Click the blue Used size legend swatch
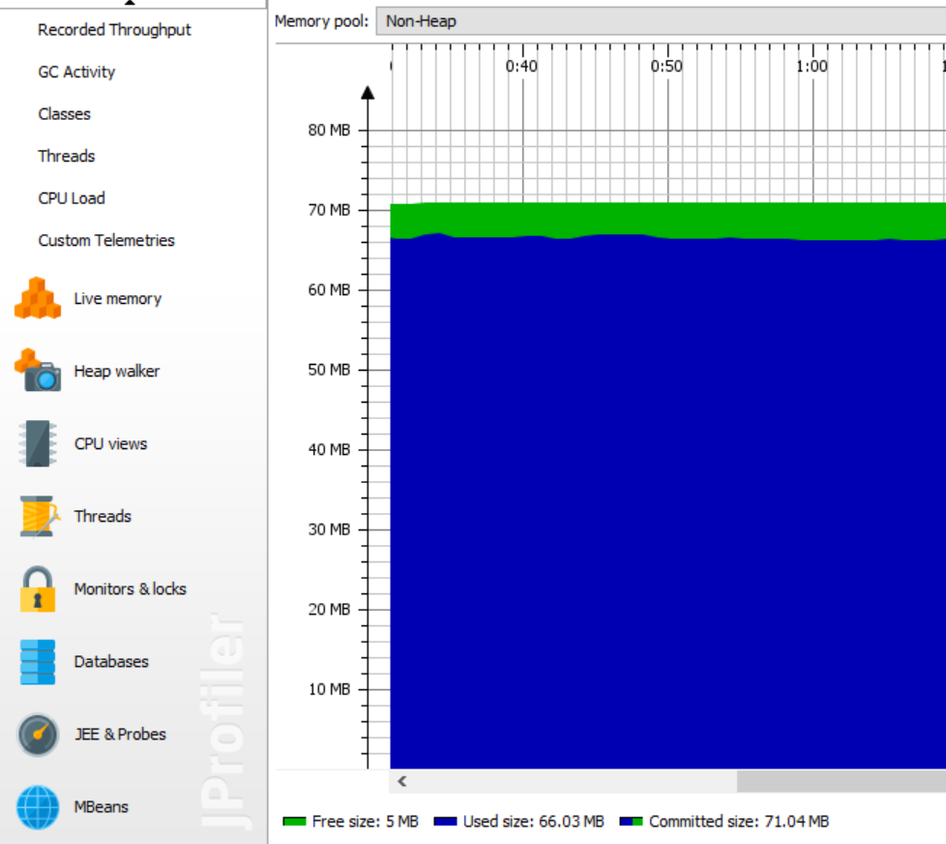 pyautogui.click(x=445, y=822)
